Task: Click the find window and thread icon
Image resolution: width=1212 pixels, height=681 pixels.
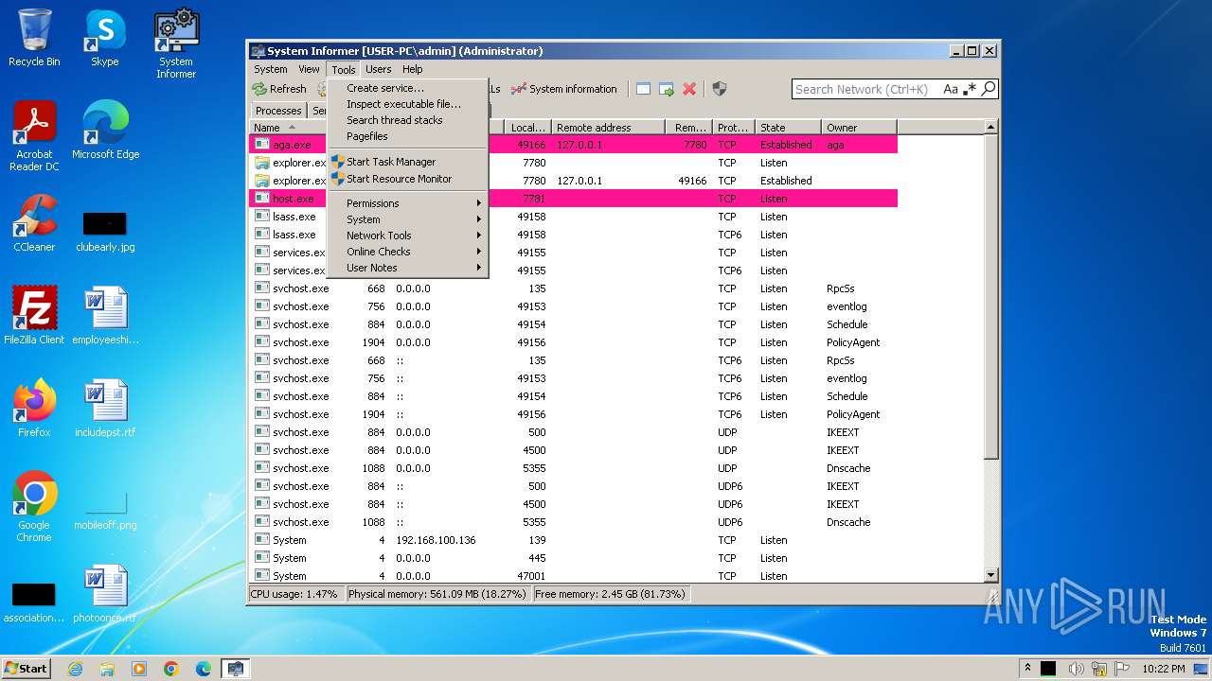Action: click(x=667, y=89)
